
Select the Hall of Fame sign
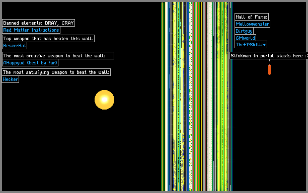coord(252,17)
